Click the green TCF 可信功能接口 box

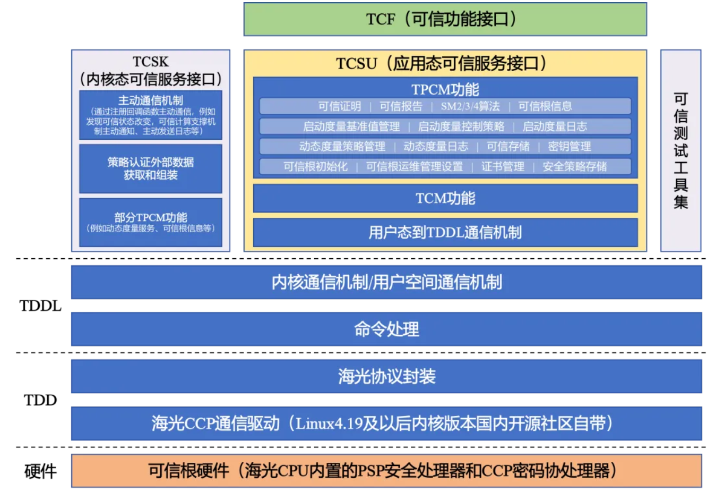(445, 19)
